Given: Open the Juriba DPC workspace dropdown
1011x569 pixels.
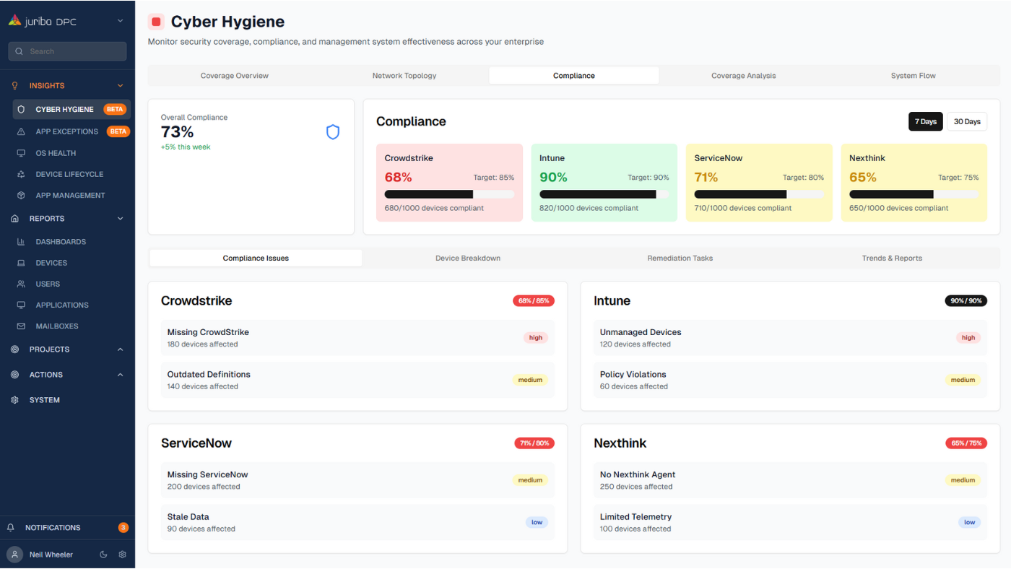Looking at the screenshot, I should pos(120,21).
